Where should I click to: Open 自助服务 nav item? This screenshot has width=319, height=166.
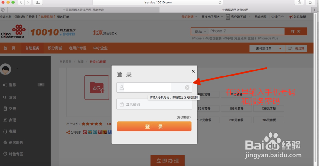(32, 48)
